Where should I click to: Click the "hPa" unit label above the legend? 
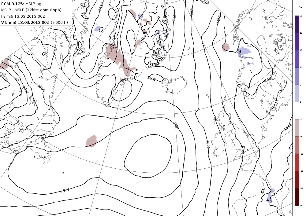299,7
